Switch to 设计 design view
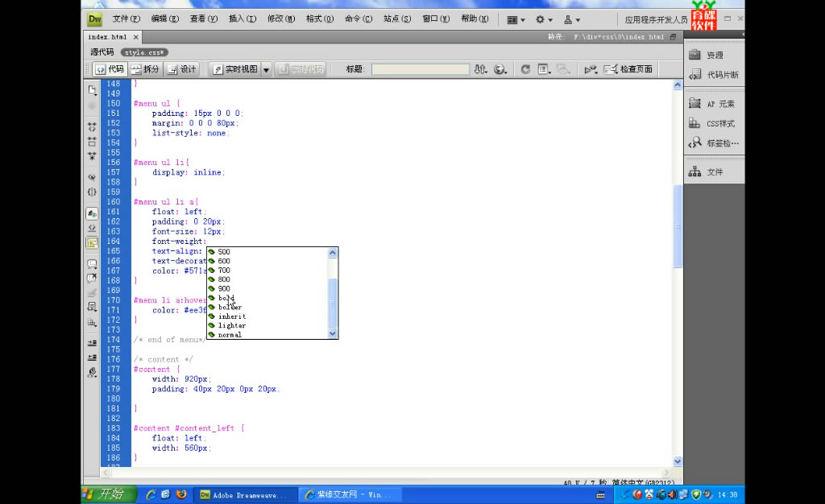 point(182,69)
